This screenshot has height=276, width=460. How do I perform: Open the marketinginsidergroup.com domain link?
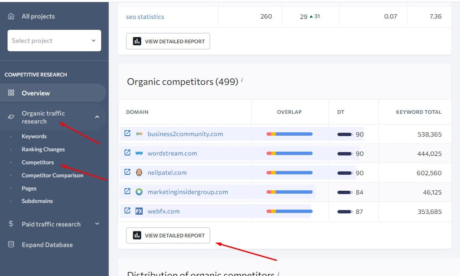coord(188,192)
